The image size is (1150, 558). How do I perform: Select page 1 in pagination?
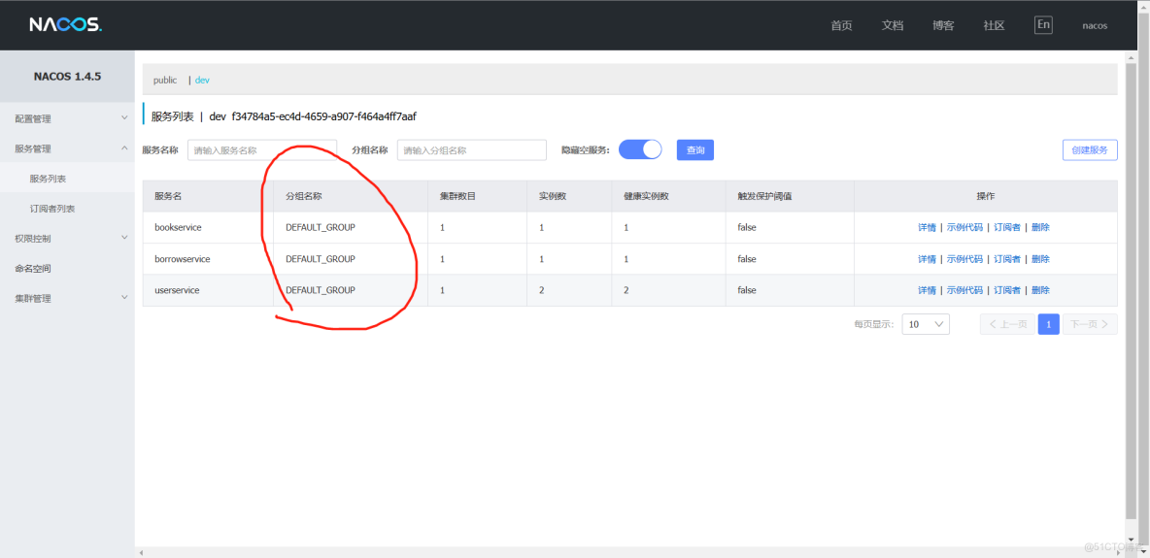tap(1049, 324)
